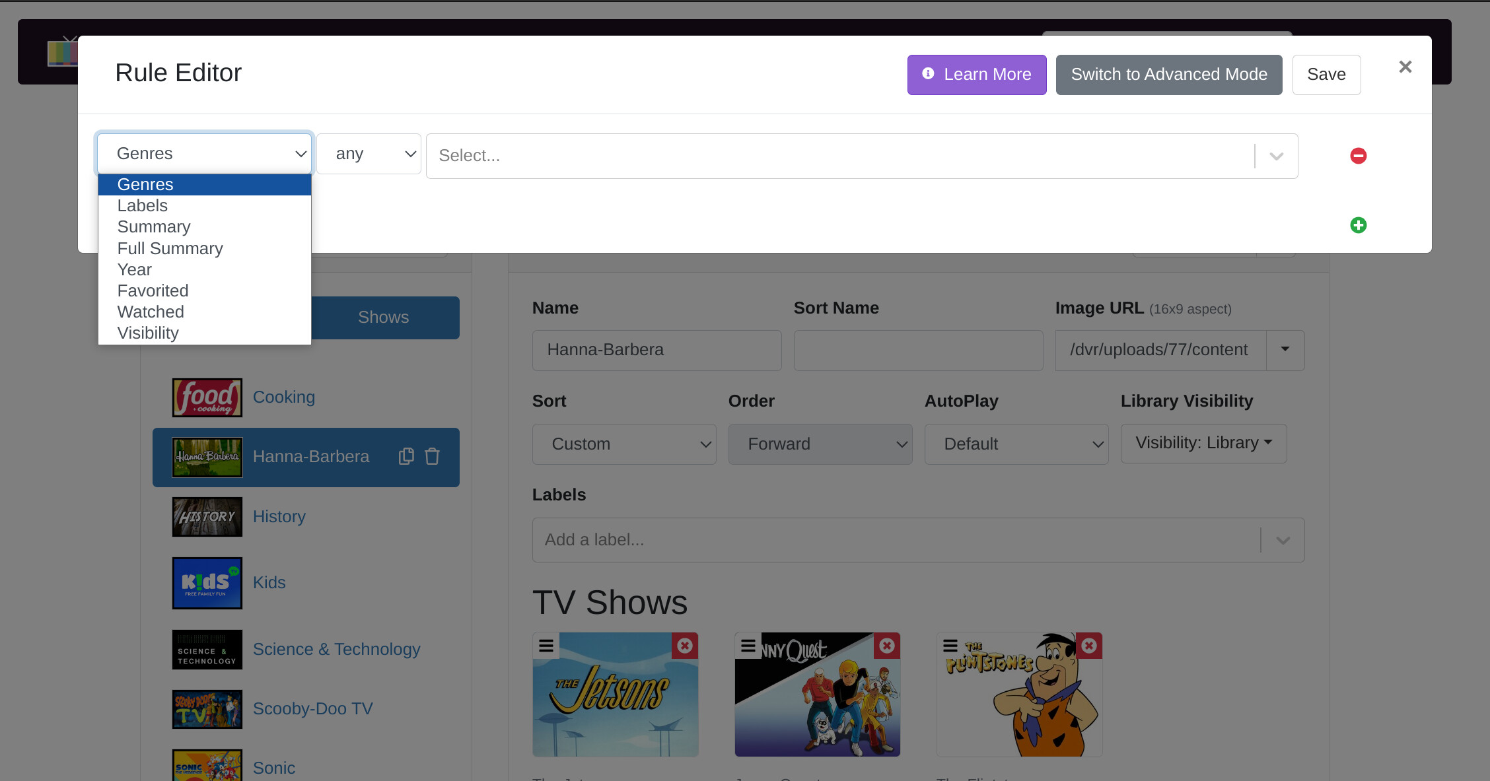Add new rule with green plus icon
The image size is (1490, 781).
pos(1358,225)
